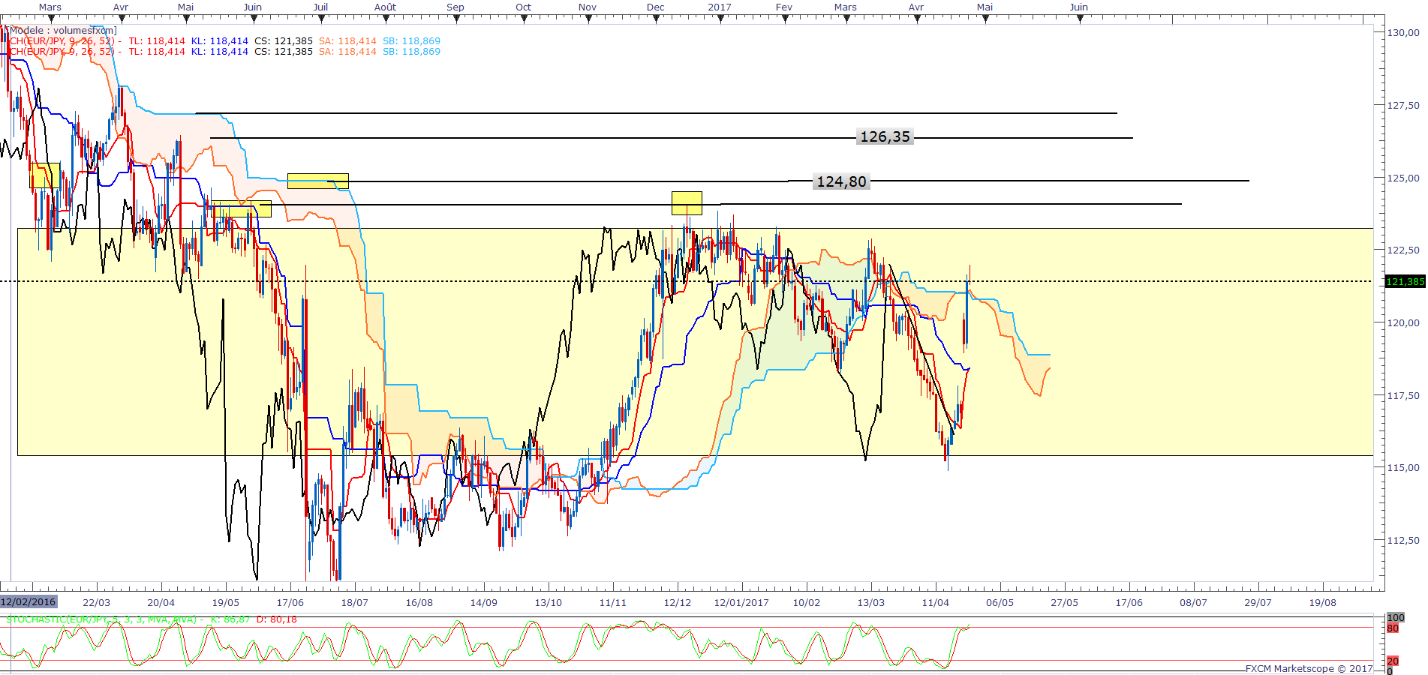The height and width of the screenshot is (675, 1428).
Task: Click the 120,00 price axis label
Action: pos(1403,323)
